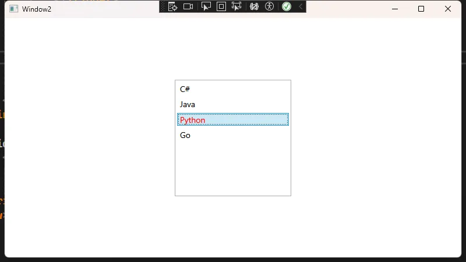Open the Window2 system menu icon
Image resolution: width=466 pixels, height=262 pixels.
13,9
